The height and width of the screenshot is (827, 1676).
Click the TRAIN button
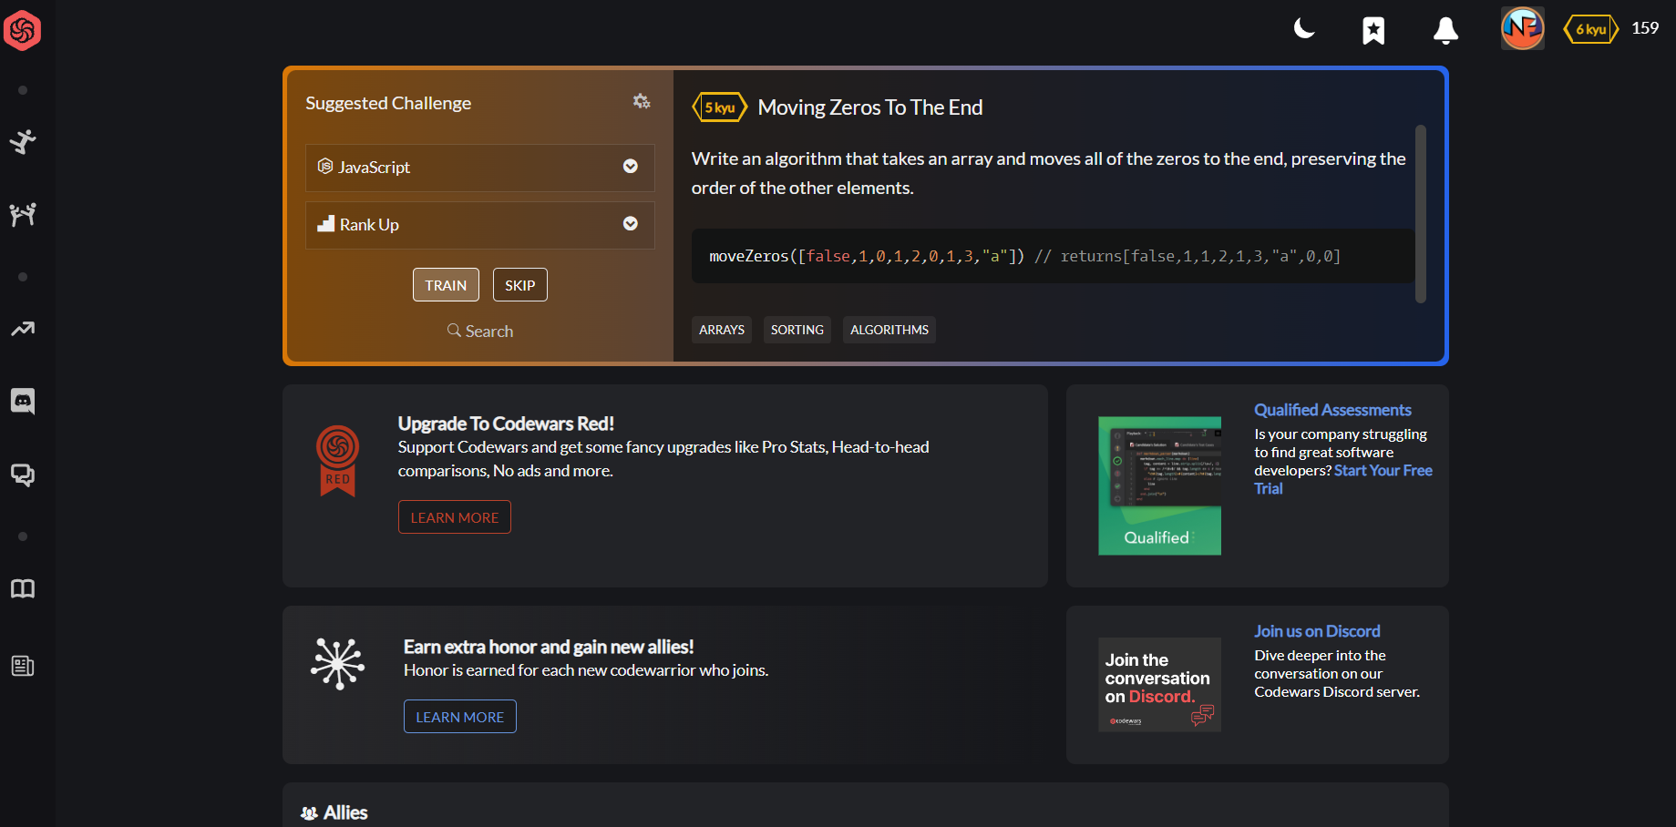click(x=446, y=285)
